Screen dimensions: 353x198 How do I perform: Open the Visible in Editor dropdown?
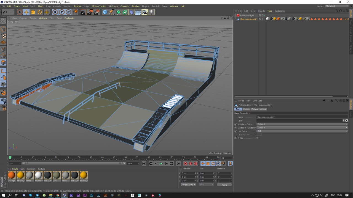(x=302, y=124)
